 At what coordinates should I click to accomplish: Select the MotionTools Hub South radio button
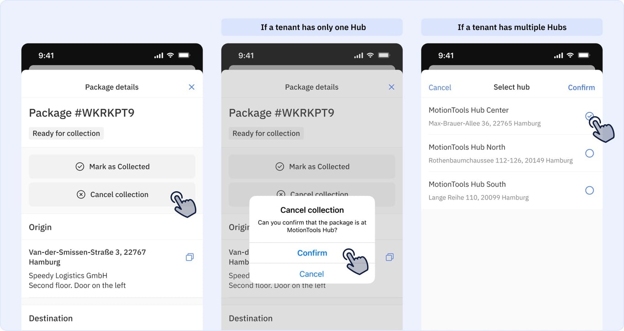tap(589, 190)
